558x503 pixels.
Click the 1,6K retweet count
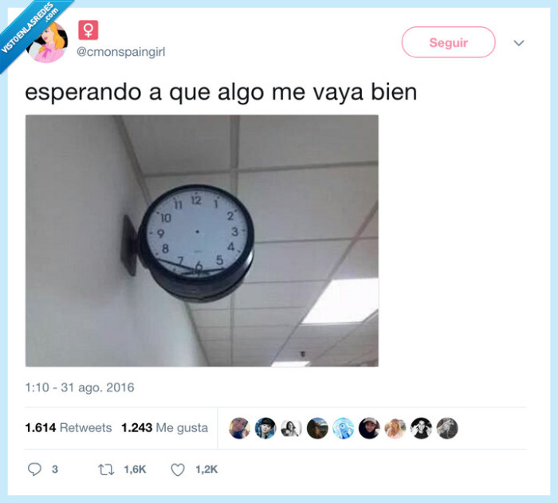point(135,470)
